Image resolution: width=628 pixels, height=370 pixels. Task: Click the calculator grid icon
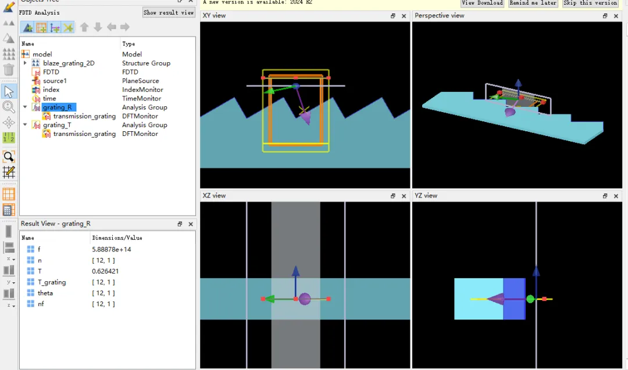tap(9, 210)
